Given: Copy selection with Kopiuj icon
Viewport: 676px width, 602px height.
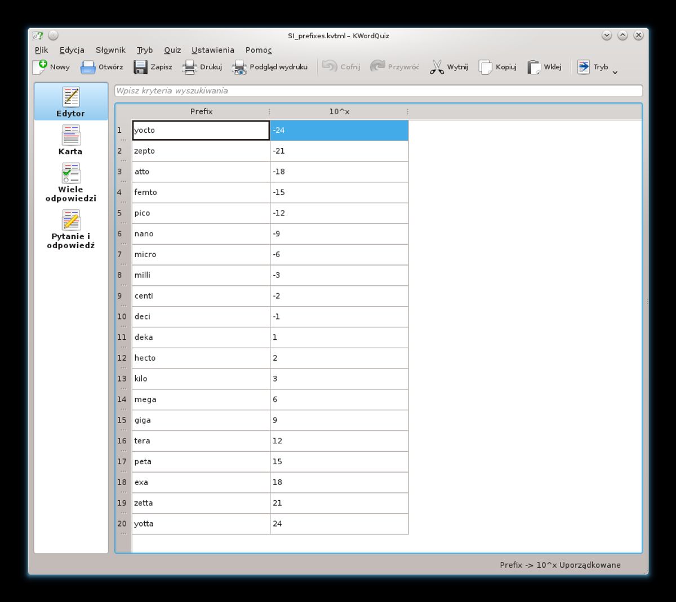Looking at the screenshot, I should coord(485,67).
